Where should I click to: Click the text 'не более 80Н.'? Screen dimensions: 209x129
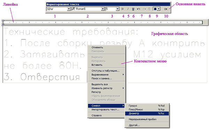coord(42,66)
